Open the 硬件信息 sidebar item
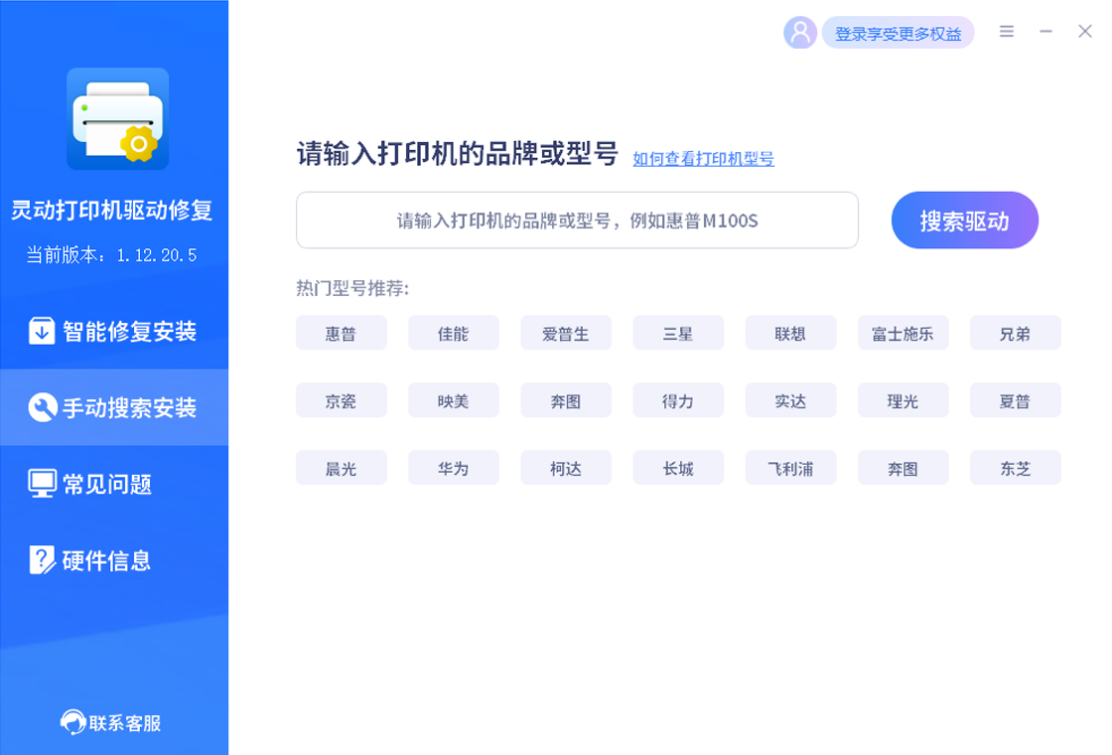The width and height of the screenshot is (1112, 755). tap(114, 560)
